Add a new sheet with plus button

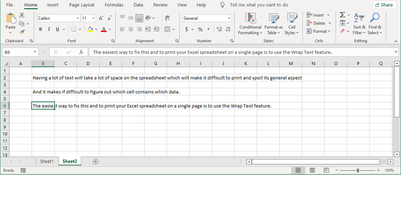(96, 161)
